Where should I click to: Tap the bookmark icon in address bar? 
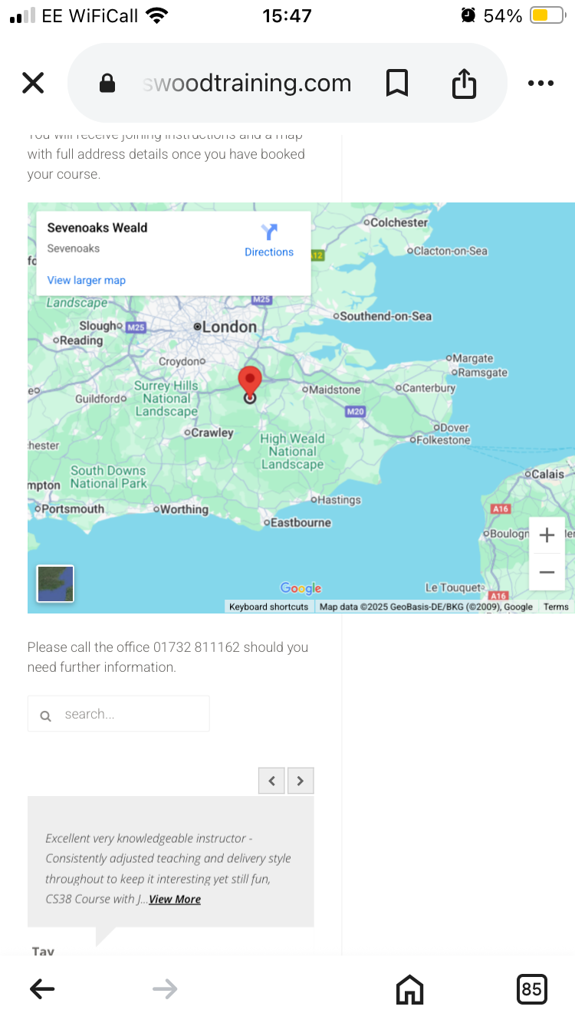coord(396,83)
